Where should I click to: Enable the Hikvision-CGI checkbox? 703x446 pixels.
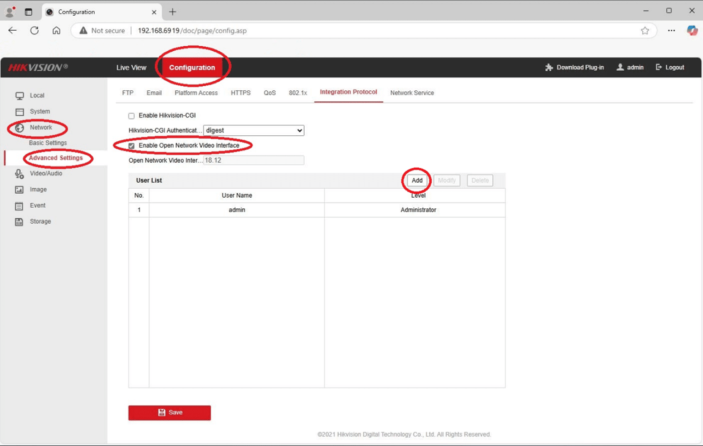click(x=131, y=116)
